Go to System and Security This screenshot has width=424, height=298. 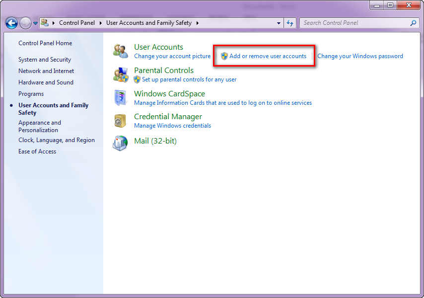tap(45, 60)
